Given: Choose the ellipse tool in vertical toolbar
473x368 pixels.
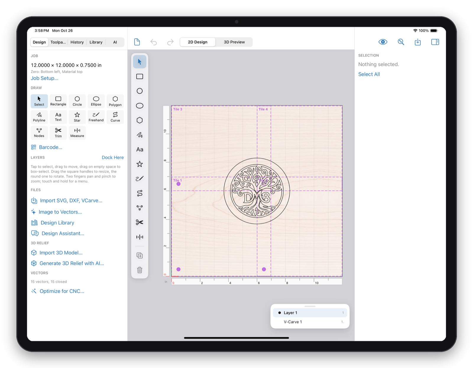Looking at the screenshot, I should [x=140, y=106].
